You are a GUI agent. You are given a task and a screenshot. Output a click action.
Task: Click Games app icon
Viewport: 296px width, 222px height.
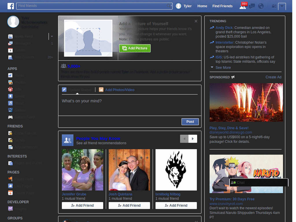[10, 110]
